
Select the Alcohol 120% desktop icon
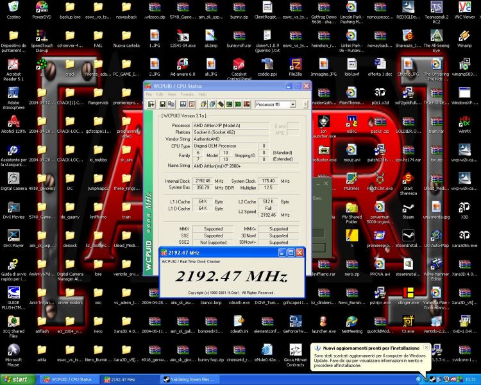click(13, 124)
